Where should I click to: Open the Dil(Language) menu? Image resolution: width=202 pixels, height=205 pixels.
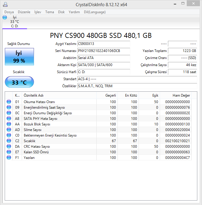95,12
